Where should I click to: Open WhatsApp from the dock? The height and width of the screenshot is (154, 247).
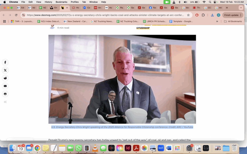click(x=79, y=148)
